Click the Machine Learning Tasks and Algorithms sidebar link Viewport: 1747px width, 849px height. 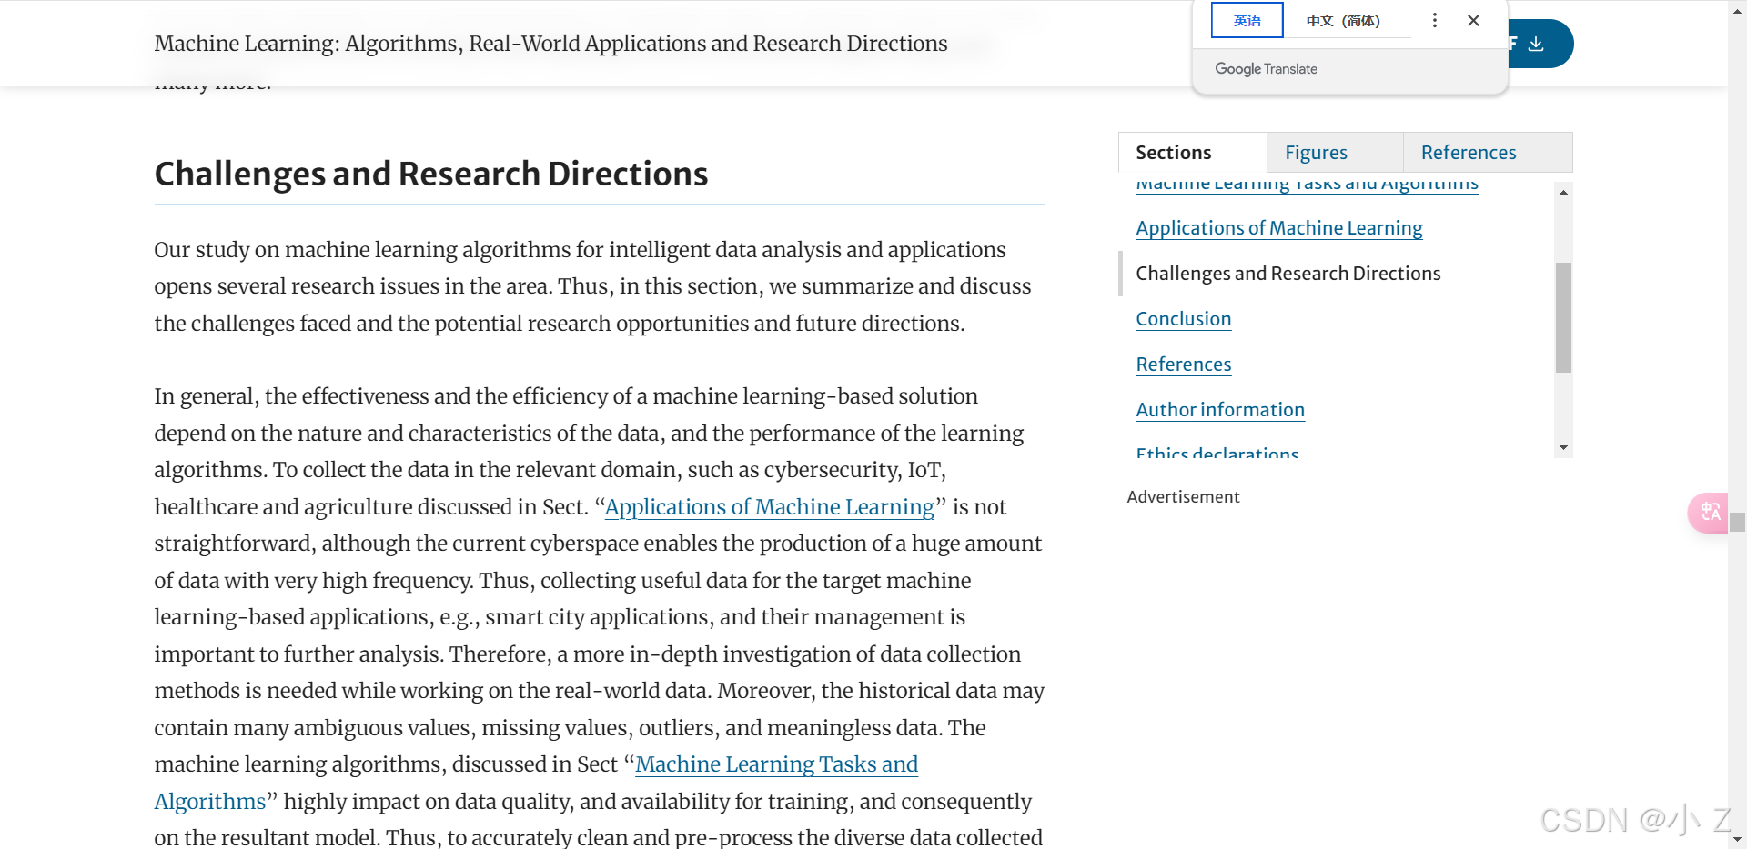1308,185
